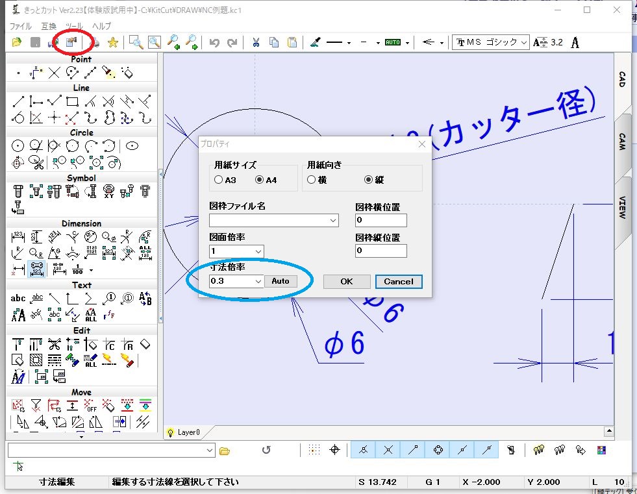Switch to CAD side tab

[622, 79]
